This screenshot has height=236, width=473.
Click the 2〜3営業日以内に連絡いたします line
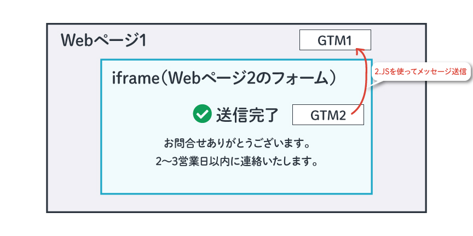click(236, 162)
